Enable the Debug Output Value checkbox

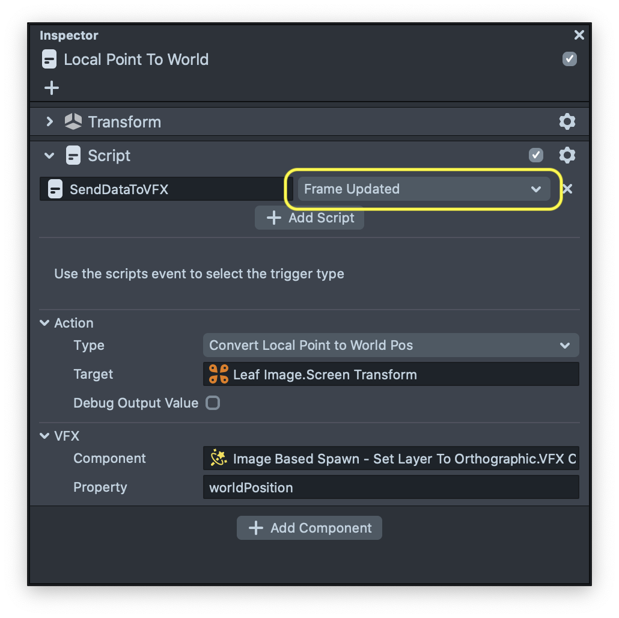(x=213, y=403)
